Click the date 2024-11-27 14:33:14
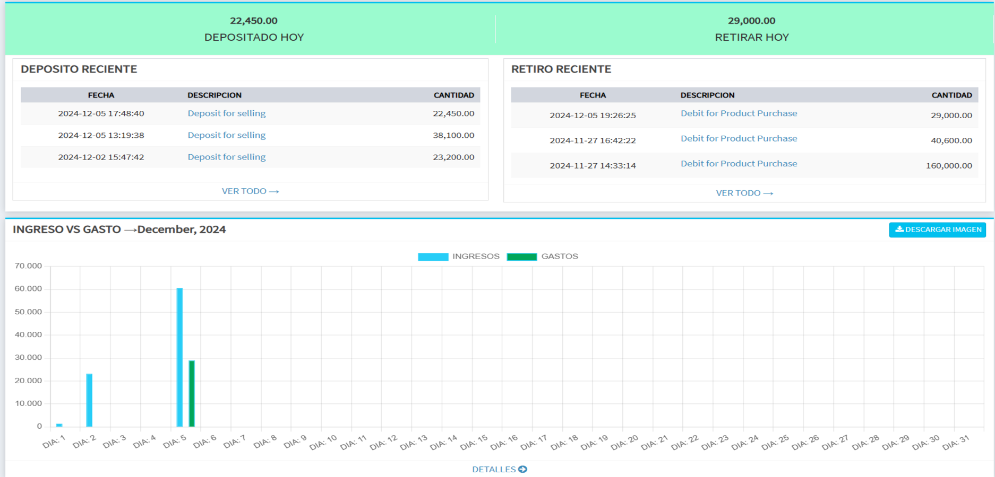 (593, 166)
